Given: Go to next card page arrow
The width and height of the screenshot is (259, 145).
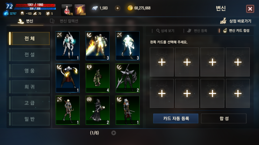Looking at the screenshot, I should pyautogui.click(x=114, y=133).
